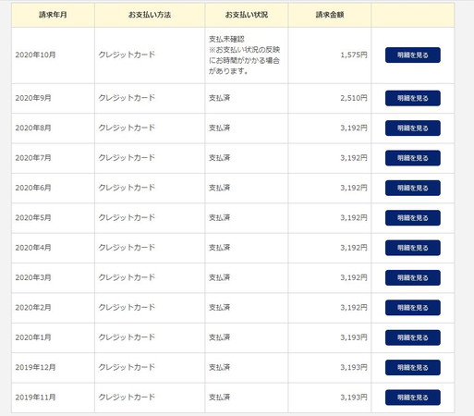The image size is (474, 416).
Task: Click 明細を見る in the 2020年3月 row
Action: [413, 277]
